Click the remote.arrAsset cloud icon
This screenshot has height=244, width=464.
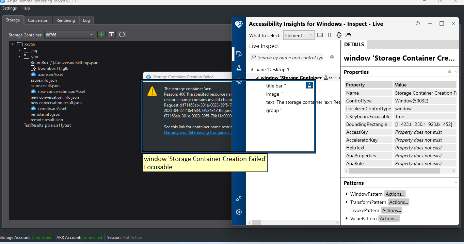click(33, 108)
